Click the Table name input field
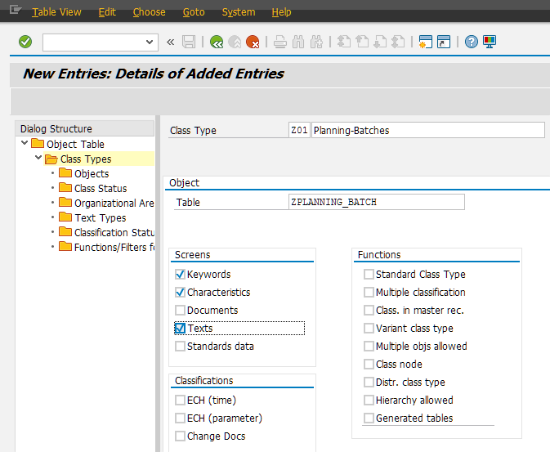The image size is (550, 452). (x=376, y=203)
